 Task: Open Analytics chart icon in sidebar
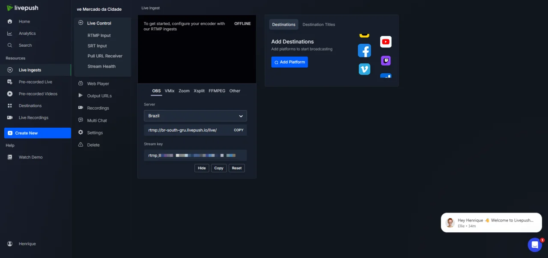pos(10,33)
